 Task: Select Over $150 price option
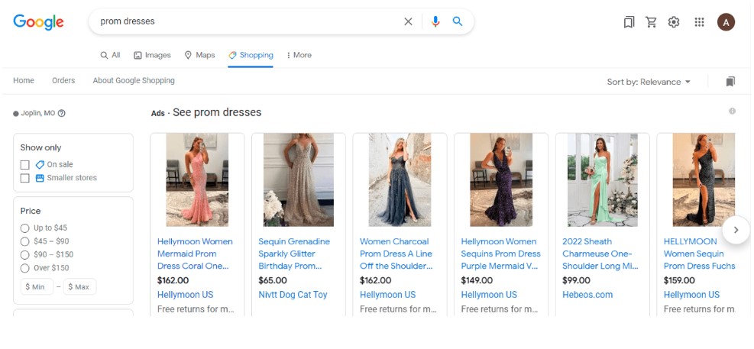tap(25, 268)
